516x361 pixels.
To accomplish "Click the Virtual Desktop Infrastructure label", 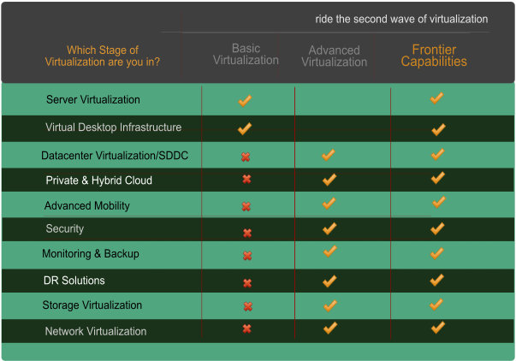I will pyautogui.click(x=114, y=127).
